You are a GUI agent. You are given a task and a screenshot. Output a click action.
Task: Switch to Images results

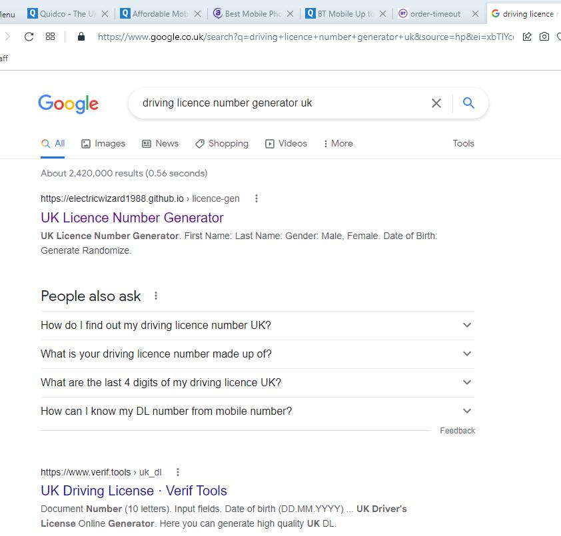coord(103,144)
